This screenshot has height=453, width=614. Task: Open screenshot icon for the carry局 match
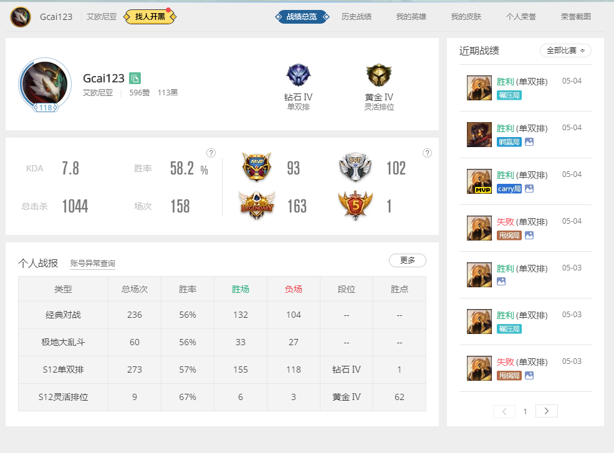[x=529, y=188]
